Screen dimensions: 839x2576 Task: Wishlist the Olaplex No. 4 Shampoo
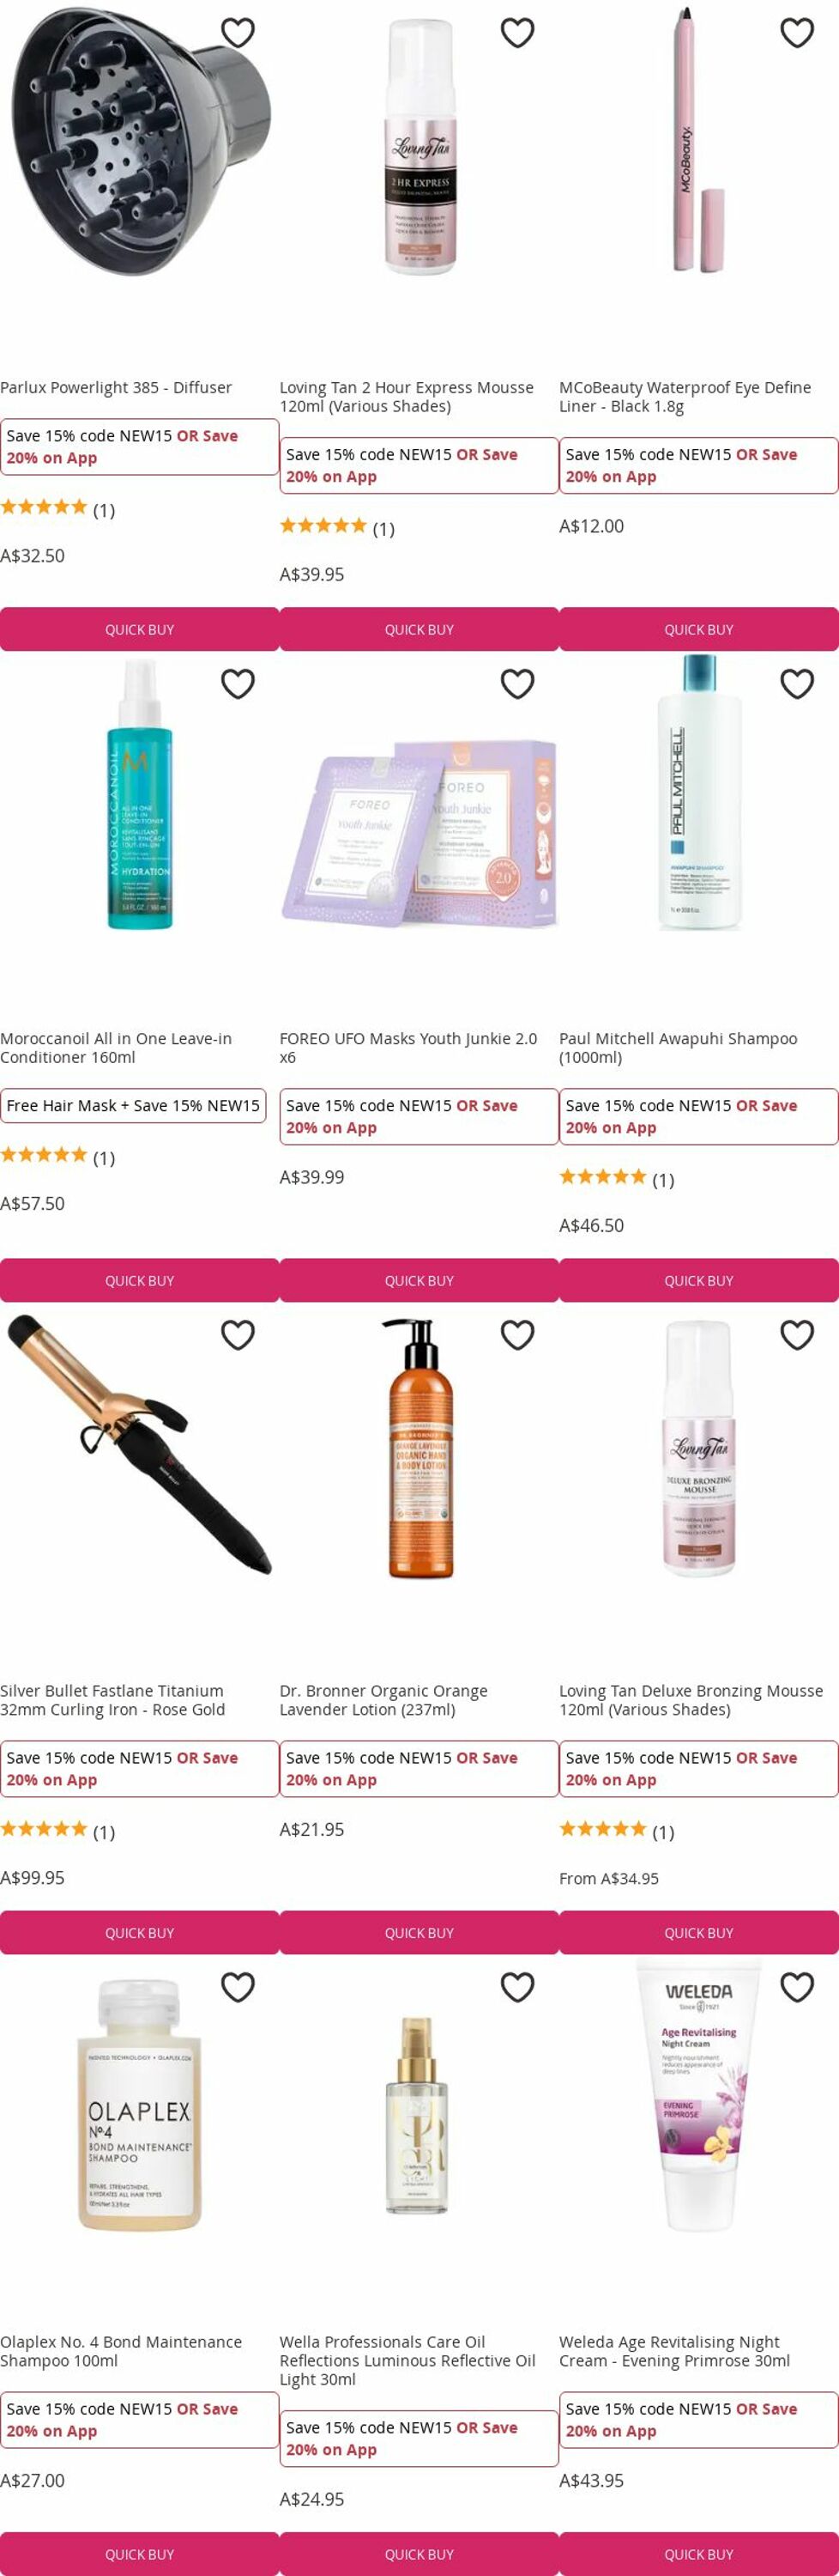tap(238, 1987)
